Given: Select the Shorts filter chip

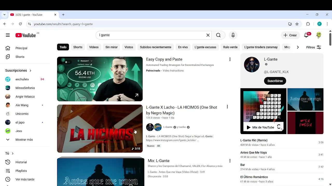Looking at the screenshot, I should [78, 47].
